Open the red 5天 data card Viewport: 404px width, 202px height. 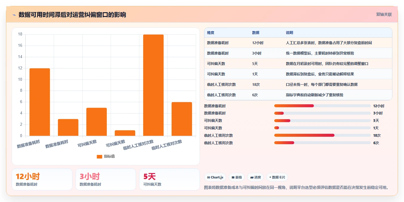169,179
